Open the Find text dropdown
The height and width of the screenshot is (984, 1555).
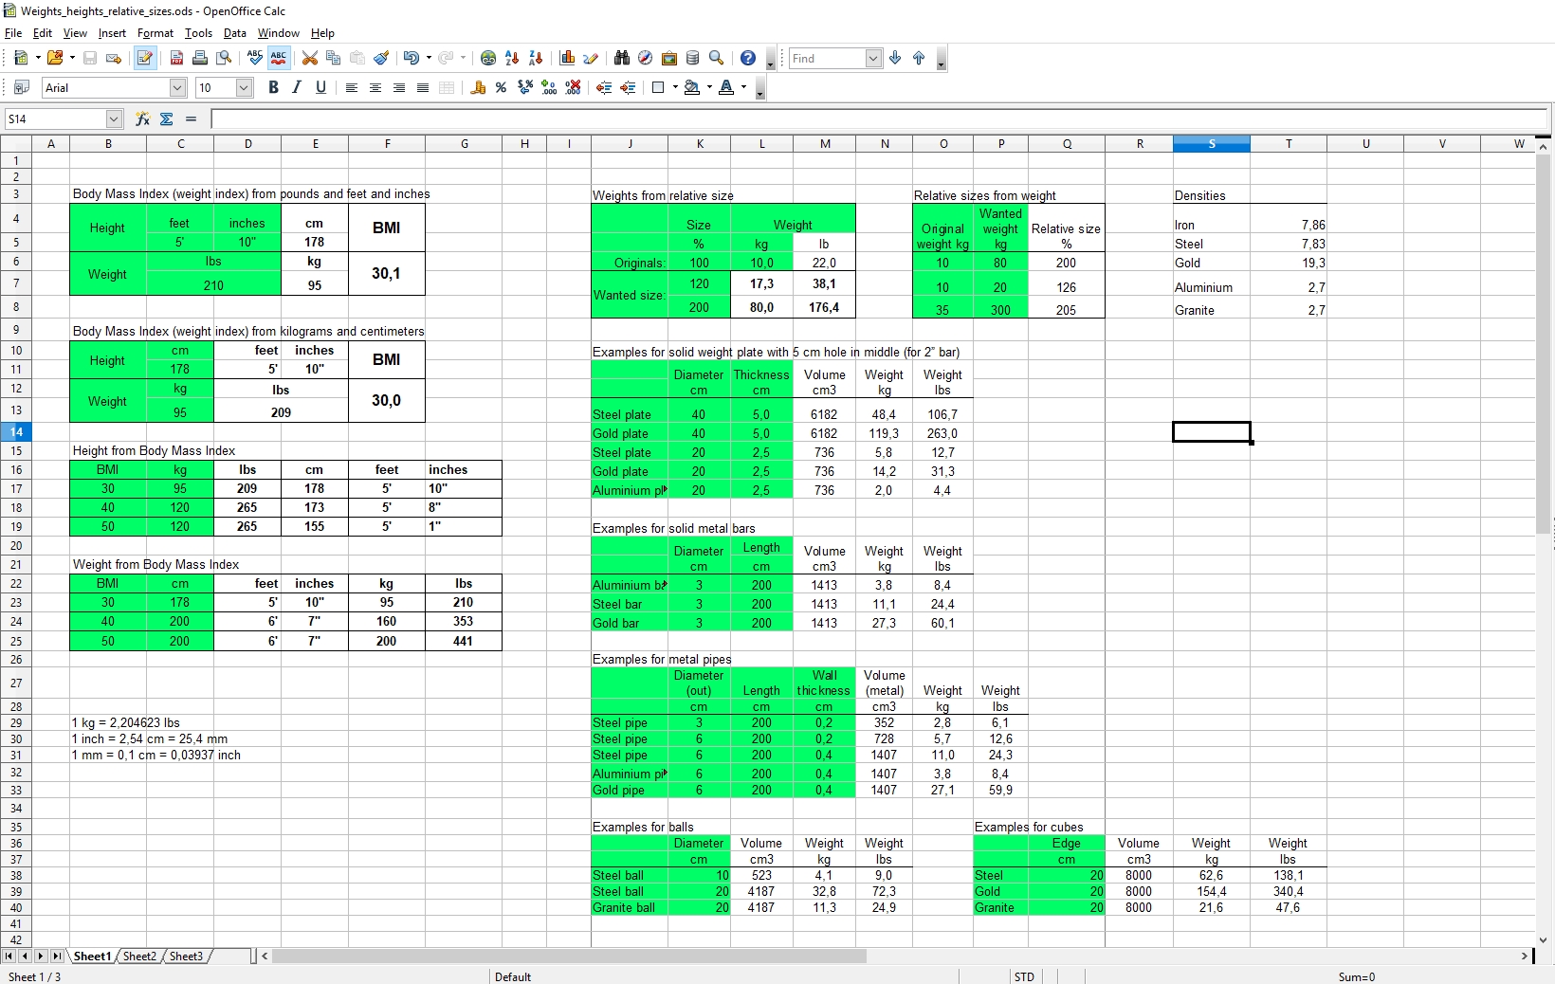click(x=874, y=59)
